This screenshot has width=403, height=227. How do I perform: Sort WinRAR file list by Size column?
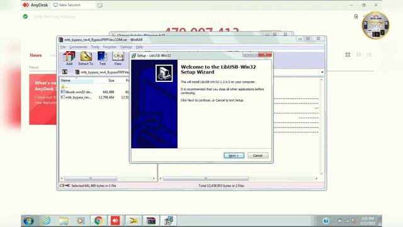click(x=105, y=81)
